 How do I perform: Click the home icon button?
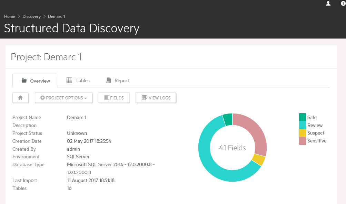tap(20, 98)
